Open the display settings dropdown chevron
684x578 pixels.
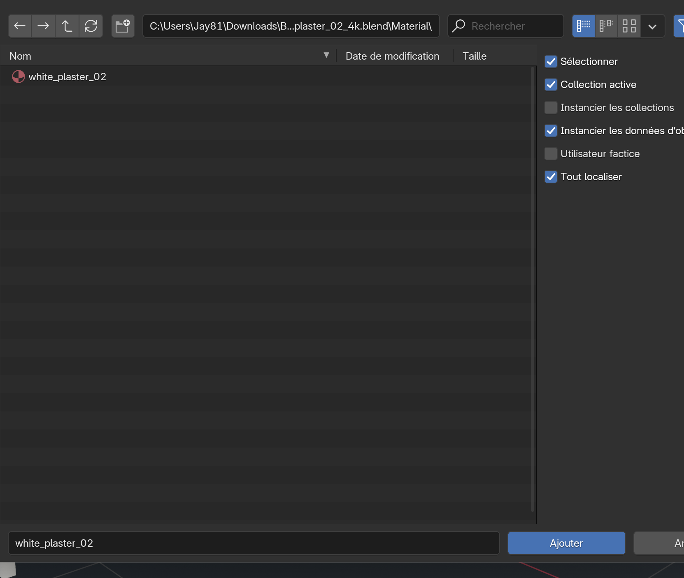click(x=652, y=27)
